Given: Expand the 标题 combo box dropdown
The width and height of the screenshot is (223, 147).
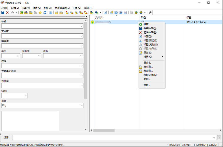Looking at the screenshot, I should pyautogui.click(x=81, y=26).
